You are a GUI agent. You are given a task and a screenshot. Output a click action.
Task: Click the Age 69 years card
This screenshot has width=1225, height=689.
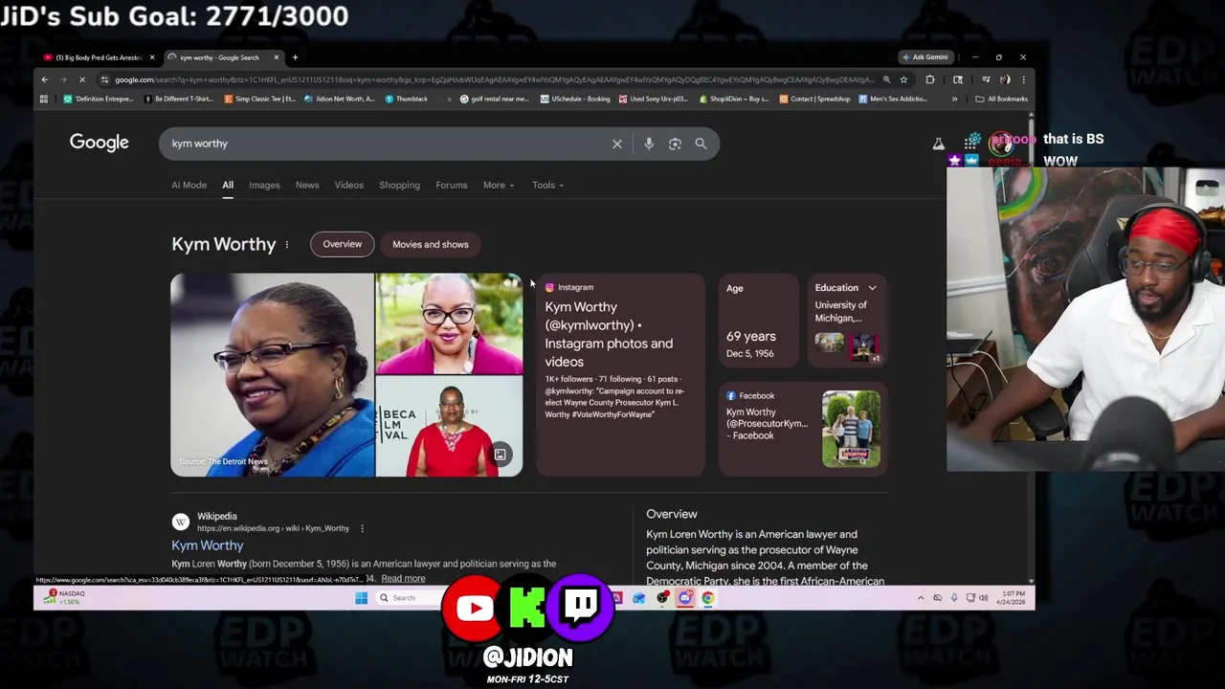758,322
